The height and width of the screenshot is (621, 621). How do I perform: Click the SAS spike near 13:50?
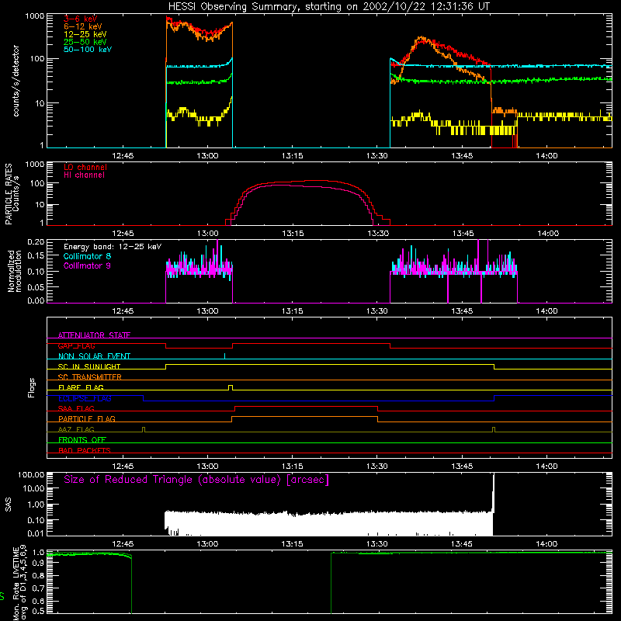[x=494, y=493]
